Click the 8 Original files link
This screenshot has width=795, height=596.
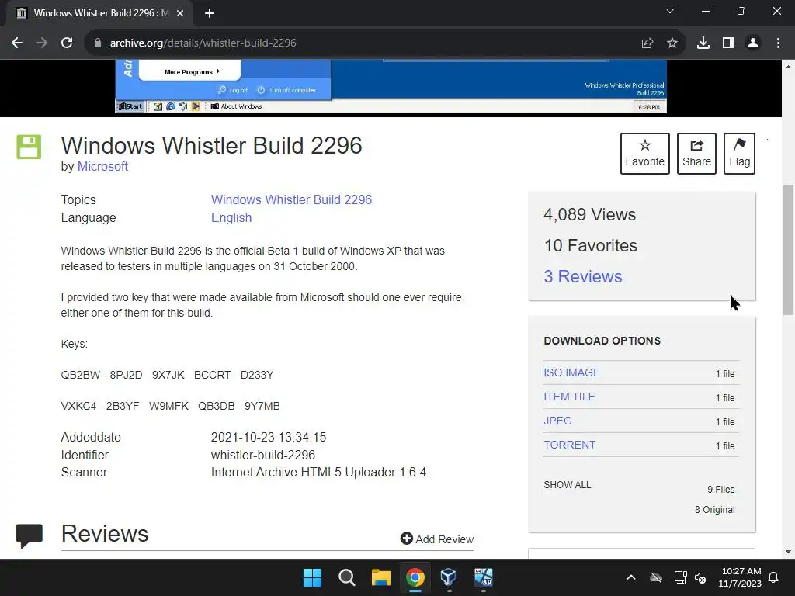(x=714, y=510)
